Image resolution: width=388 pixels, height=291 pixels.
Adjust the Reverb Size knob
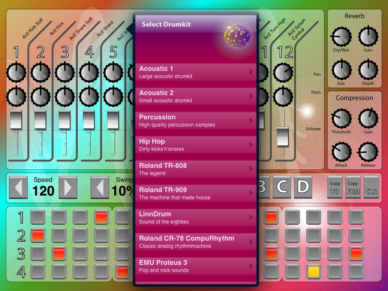341,70
